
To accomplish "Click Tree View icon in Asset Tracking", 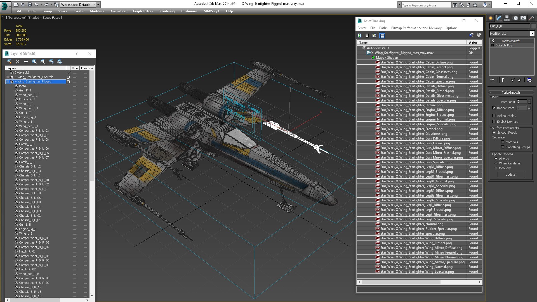I will coord(375,36).
